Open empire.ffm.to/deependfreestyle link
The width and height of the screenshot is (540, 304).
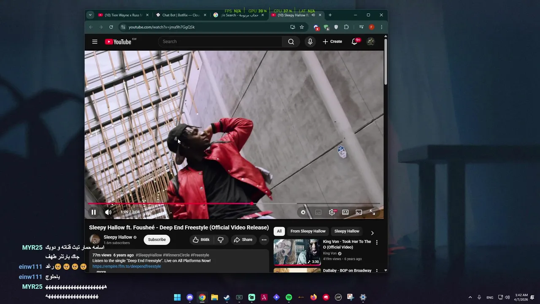tap(127, 266)
